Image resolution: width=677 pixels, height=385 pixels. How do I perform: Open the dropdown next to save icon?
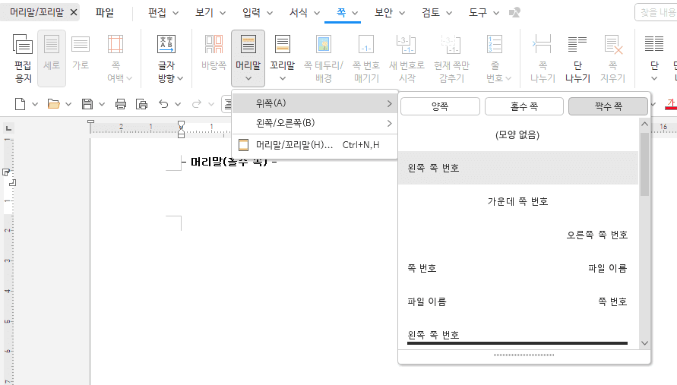[x=102, y=104]
